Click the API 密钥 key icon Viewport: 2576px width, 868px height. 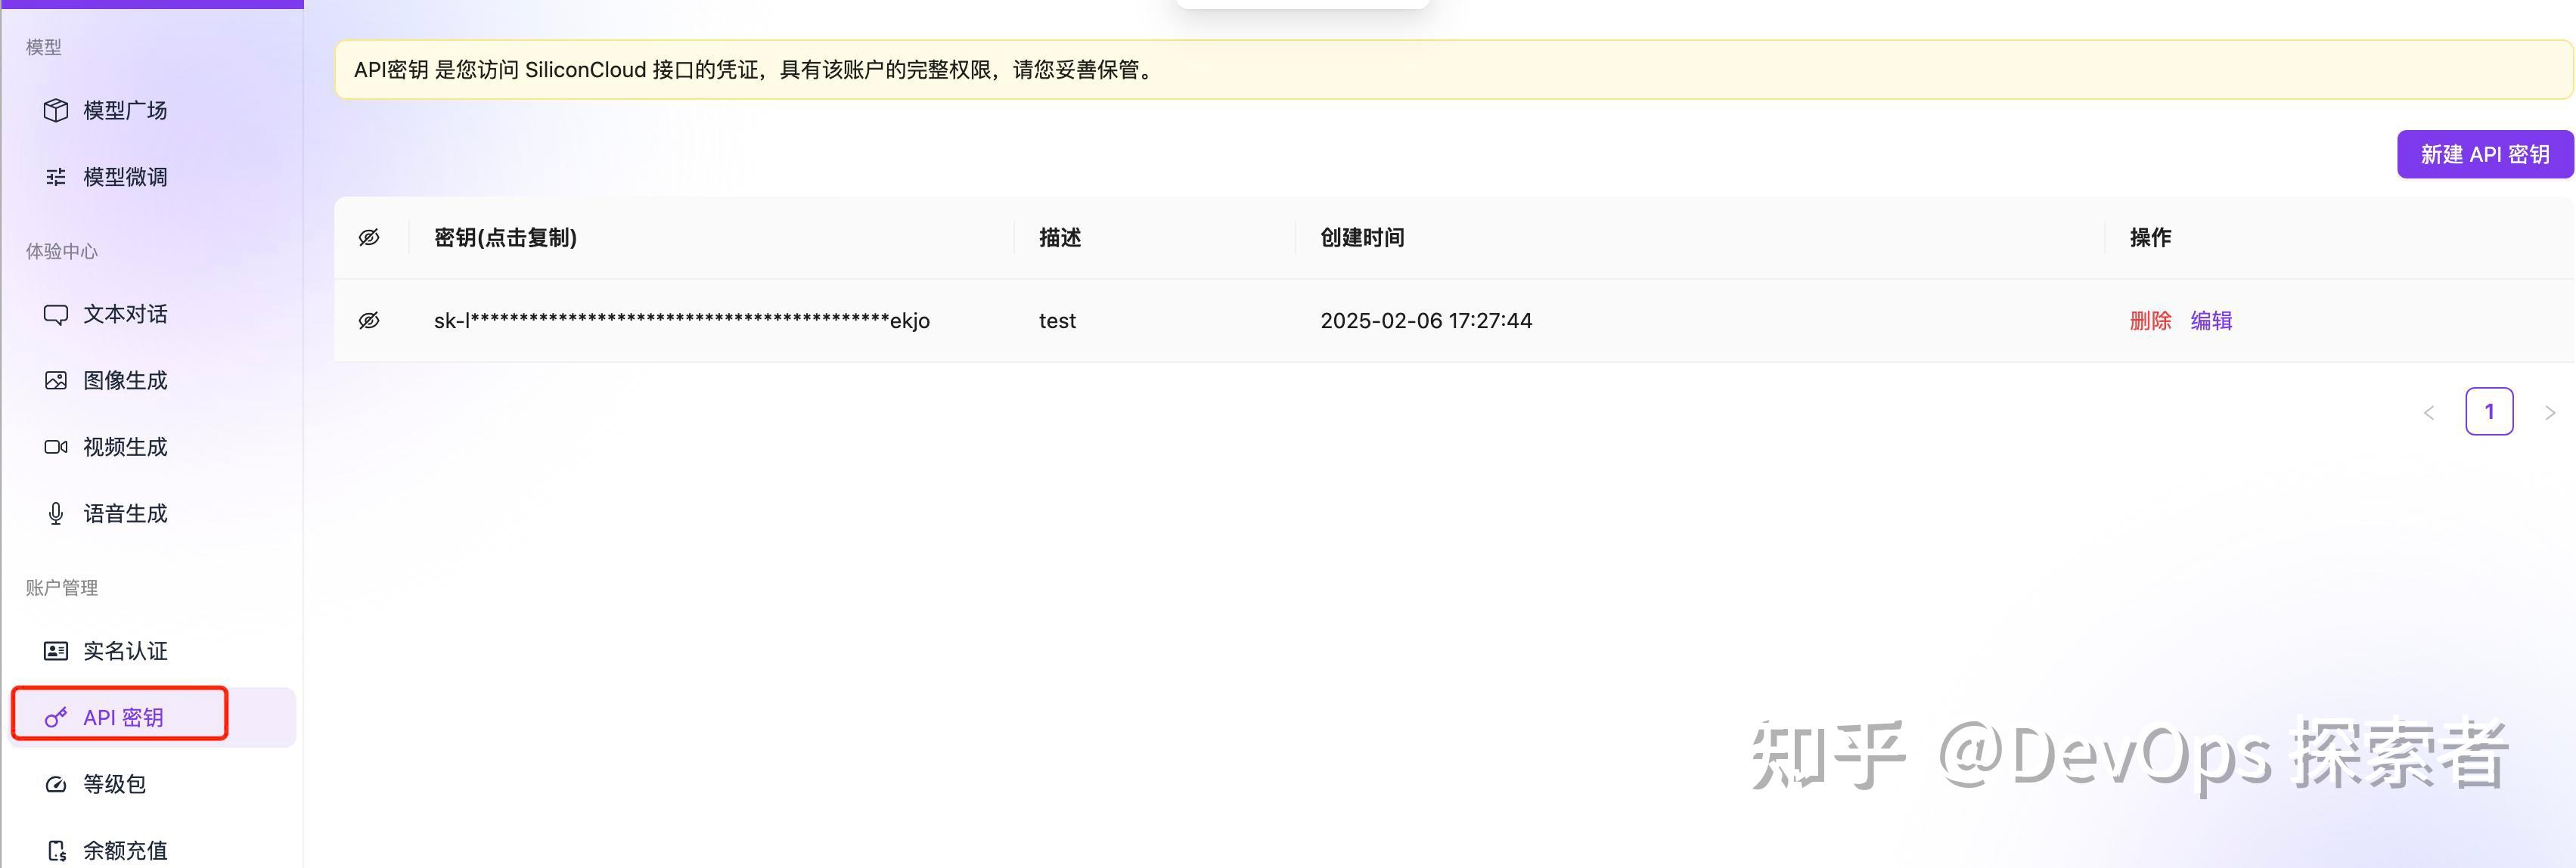(56, 717)
